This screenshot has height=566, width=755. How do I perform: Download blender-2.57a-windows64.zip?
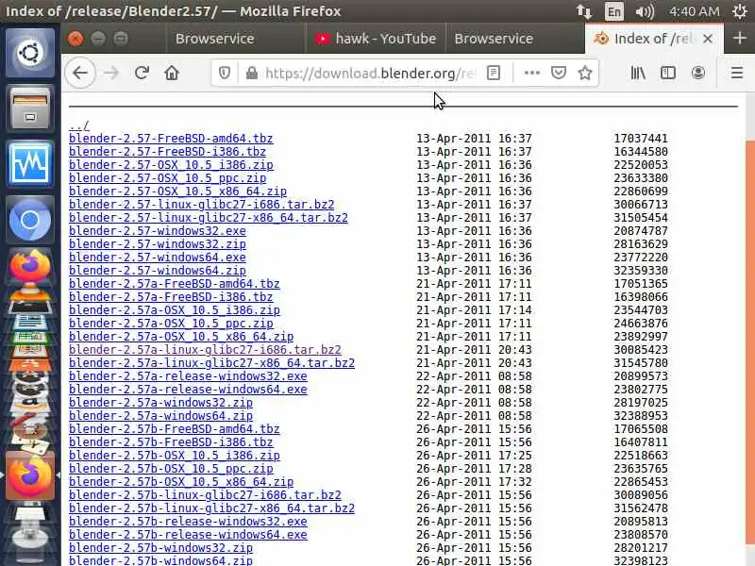tap(160, 416)
